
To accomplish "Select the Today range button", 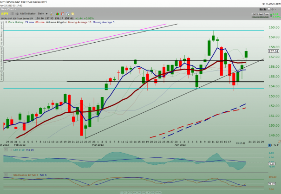I will [x=158, y=193].
